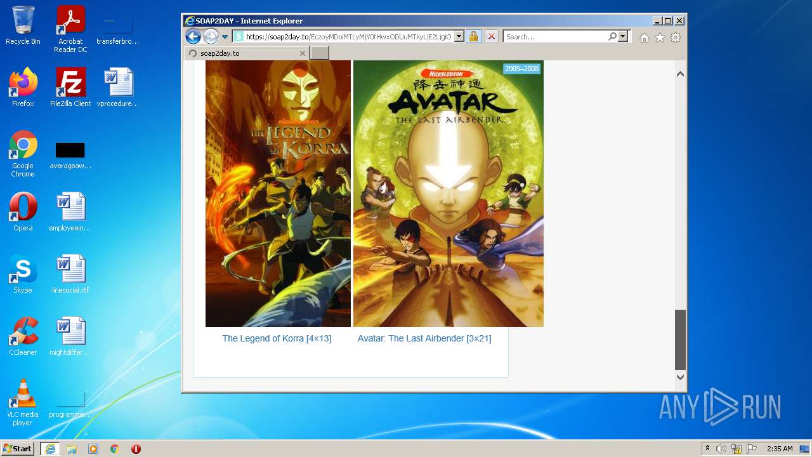Image resolution: width=812 pixels, height=457 pixels.
Task: Click the vertical scrollbar thumb
Action: pyautogui.click(x=680, y=340)
